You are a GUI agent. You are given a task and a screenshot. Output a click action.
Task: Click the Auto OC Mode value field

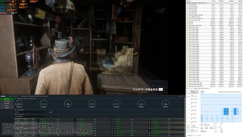tap(50, 116)
